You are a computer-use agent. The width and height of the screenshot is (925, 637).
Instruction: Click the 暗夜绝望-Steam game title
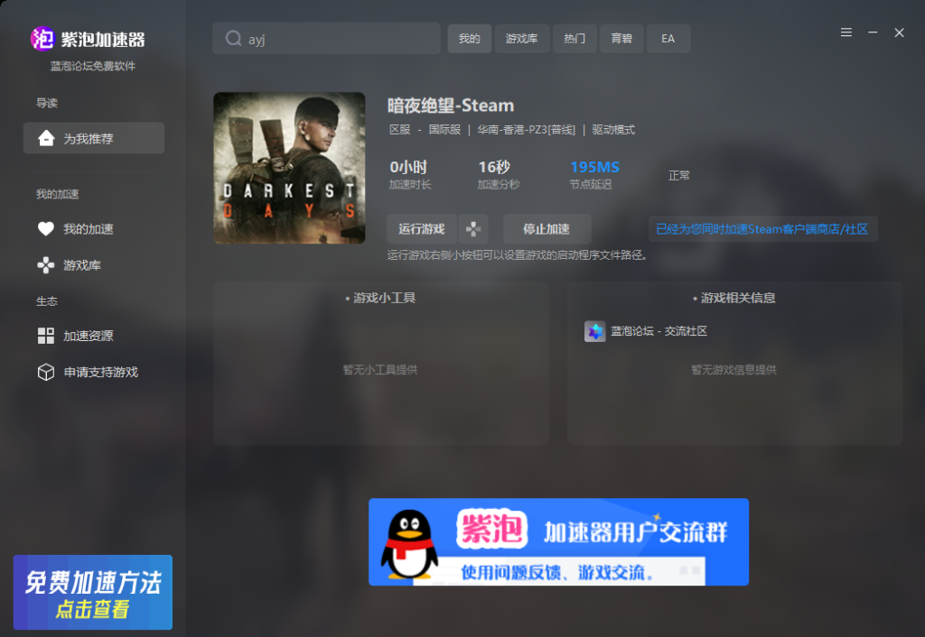pos(451,106)
